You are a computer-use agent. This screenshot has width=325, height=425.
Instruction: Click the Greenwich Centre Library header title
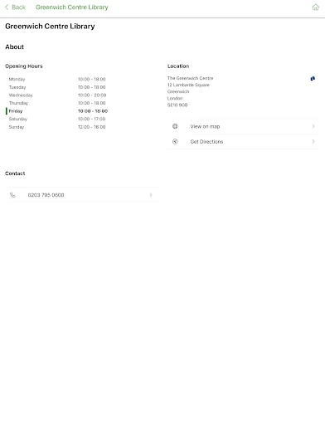(x=72, y=7)
